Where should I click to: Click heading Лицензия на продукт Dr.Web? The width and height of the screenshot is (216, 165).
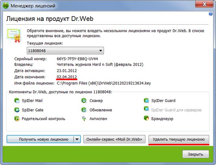(x=50, y=18)
